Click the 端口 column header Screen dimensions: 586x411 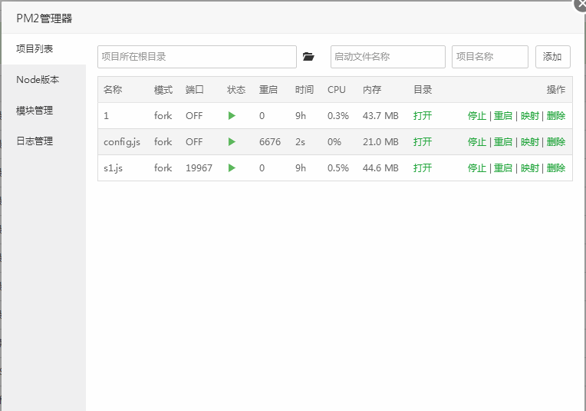click(x=195, y=89)
